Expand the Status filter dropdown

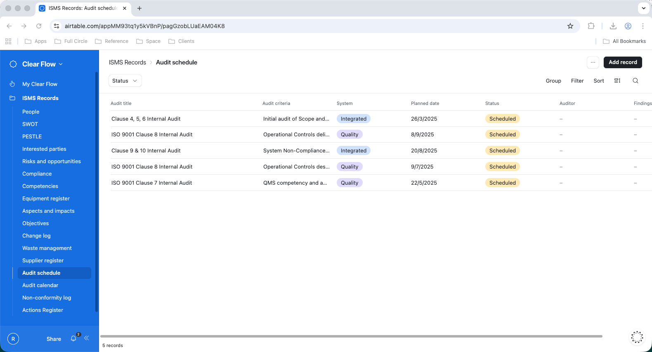125,81
